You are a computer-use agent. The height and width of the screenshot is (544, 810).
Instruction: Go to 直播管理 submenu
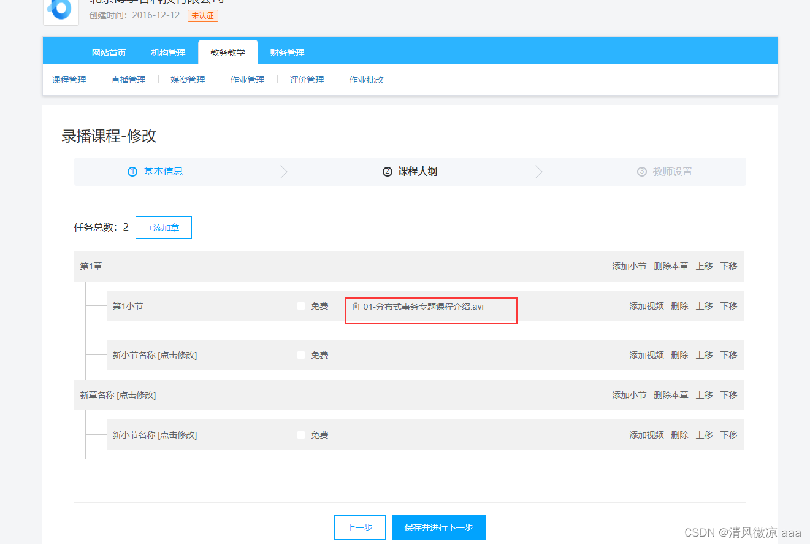(129, 80)
